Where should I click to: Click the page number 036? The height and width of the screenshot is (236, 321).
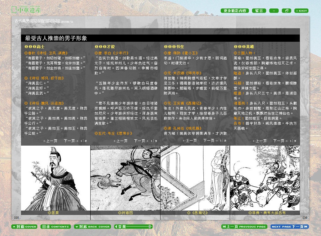[305, 217]
